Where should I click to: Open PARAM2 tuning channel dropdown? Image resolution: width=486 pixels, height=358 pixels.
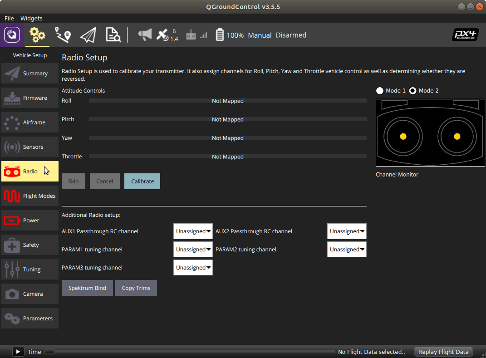347,250
